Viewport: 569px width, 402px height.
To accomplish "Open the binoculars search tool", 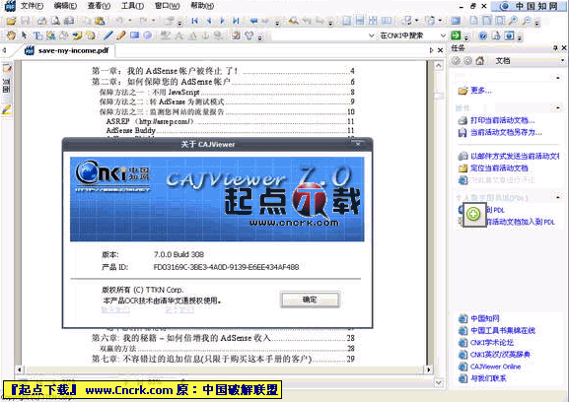I will click(x=293, y=21).
